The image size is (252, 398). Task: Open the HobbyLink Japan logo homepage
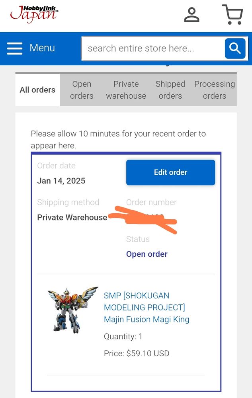coord(34,14)
